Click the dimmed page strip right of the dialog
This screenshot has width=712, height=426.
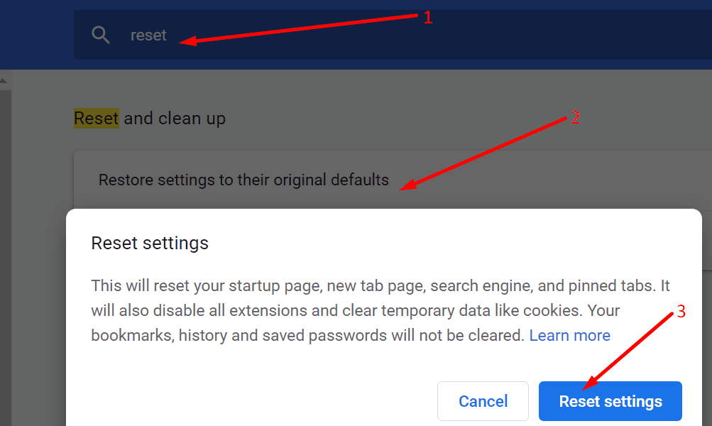click(707, 318)
